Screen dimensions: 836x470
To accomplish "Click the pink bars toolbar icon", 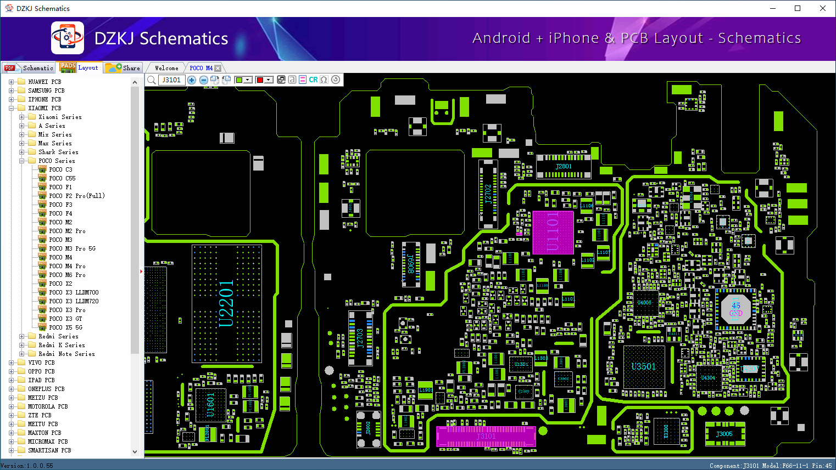I will click(x=303, y=80).
